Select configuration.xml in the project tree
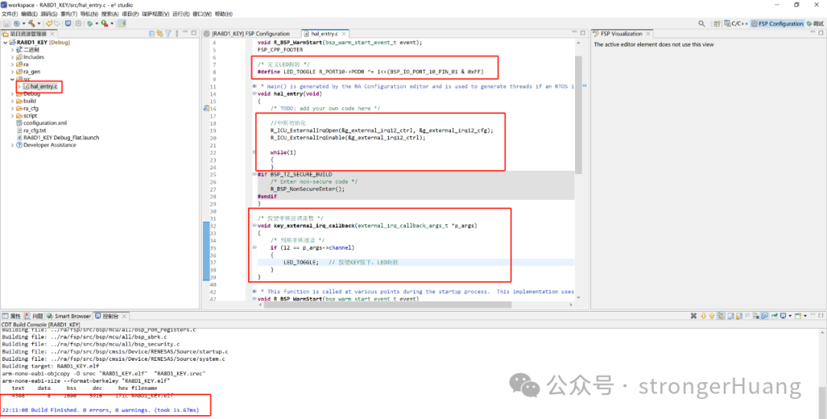 [41, 123]
